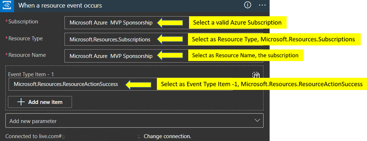Expand the Add new parameter chevron
This screenshot has height=141, width=367.
point(257,120)
